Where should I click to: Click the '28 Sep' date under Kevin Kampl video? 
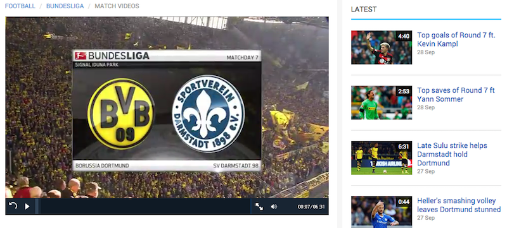coord(426,52)
